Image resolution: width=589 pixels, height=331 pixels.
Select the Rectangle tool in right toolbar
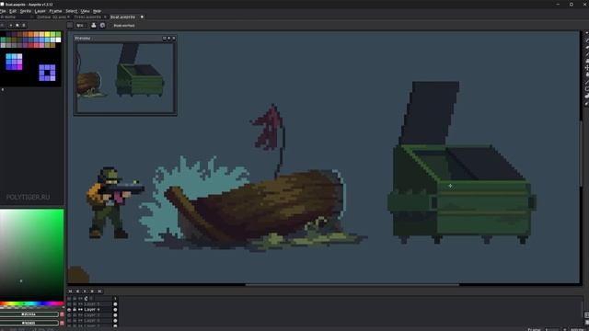pyautogui.click(x=586, y=89)
